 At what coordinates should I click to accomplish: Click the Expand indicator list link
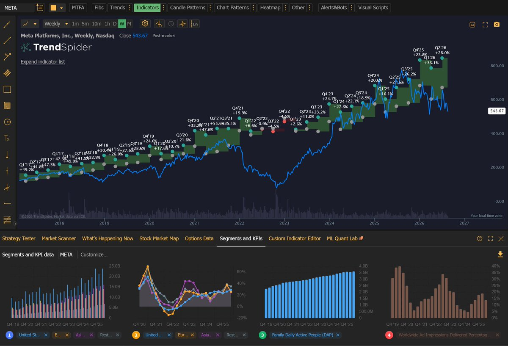coord(43,62)
